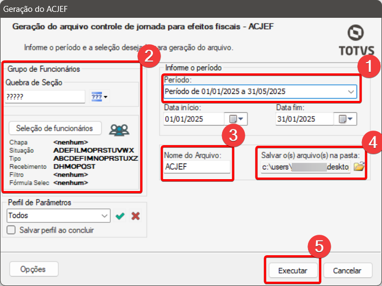
Task: Click the Chapa value <nenhum>
Action: coord(71,142)
